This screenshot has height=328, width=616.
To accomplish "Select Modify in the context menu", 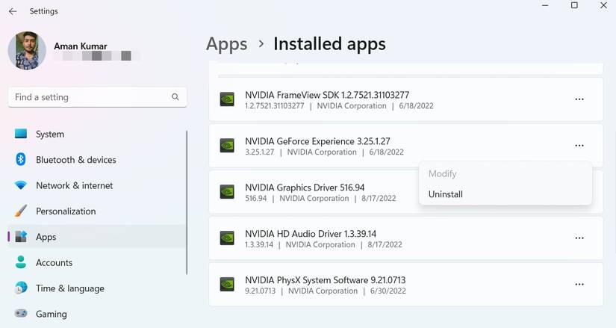I will tap(442, 173).
